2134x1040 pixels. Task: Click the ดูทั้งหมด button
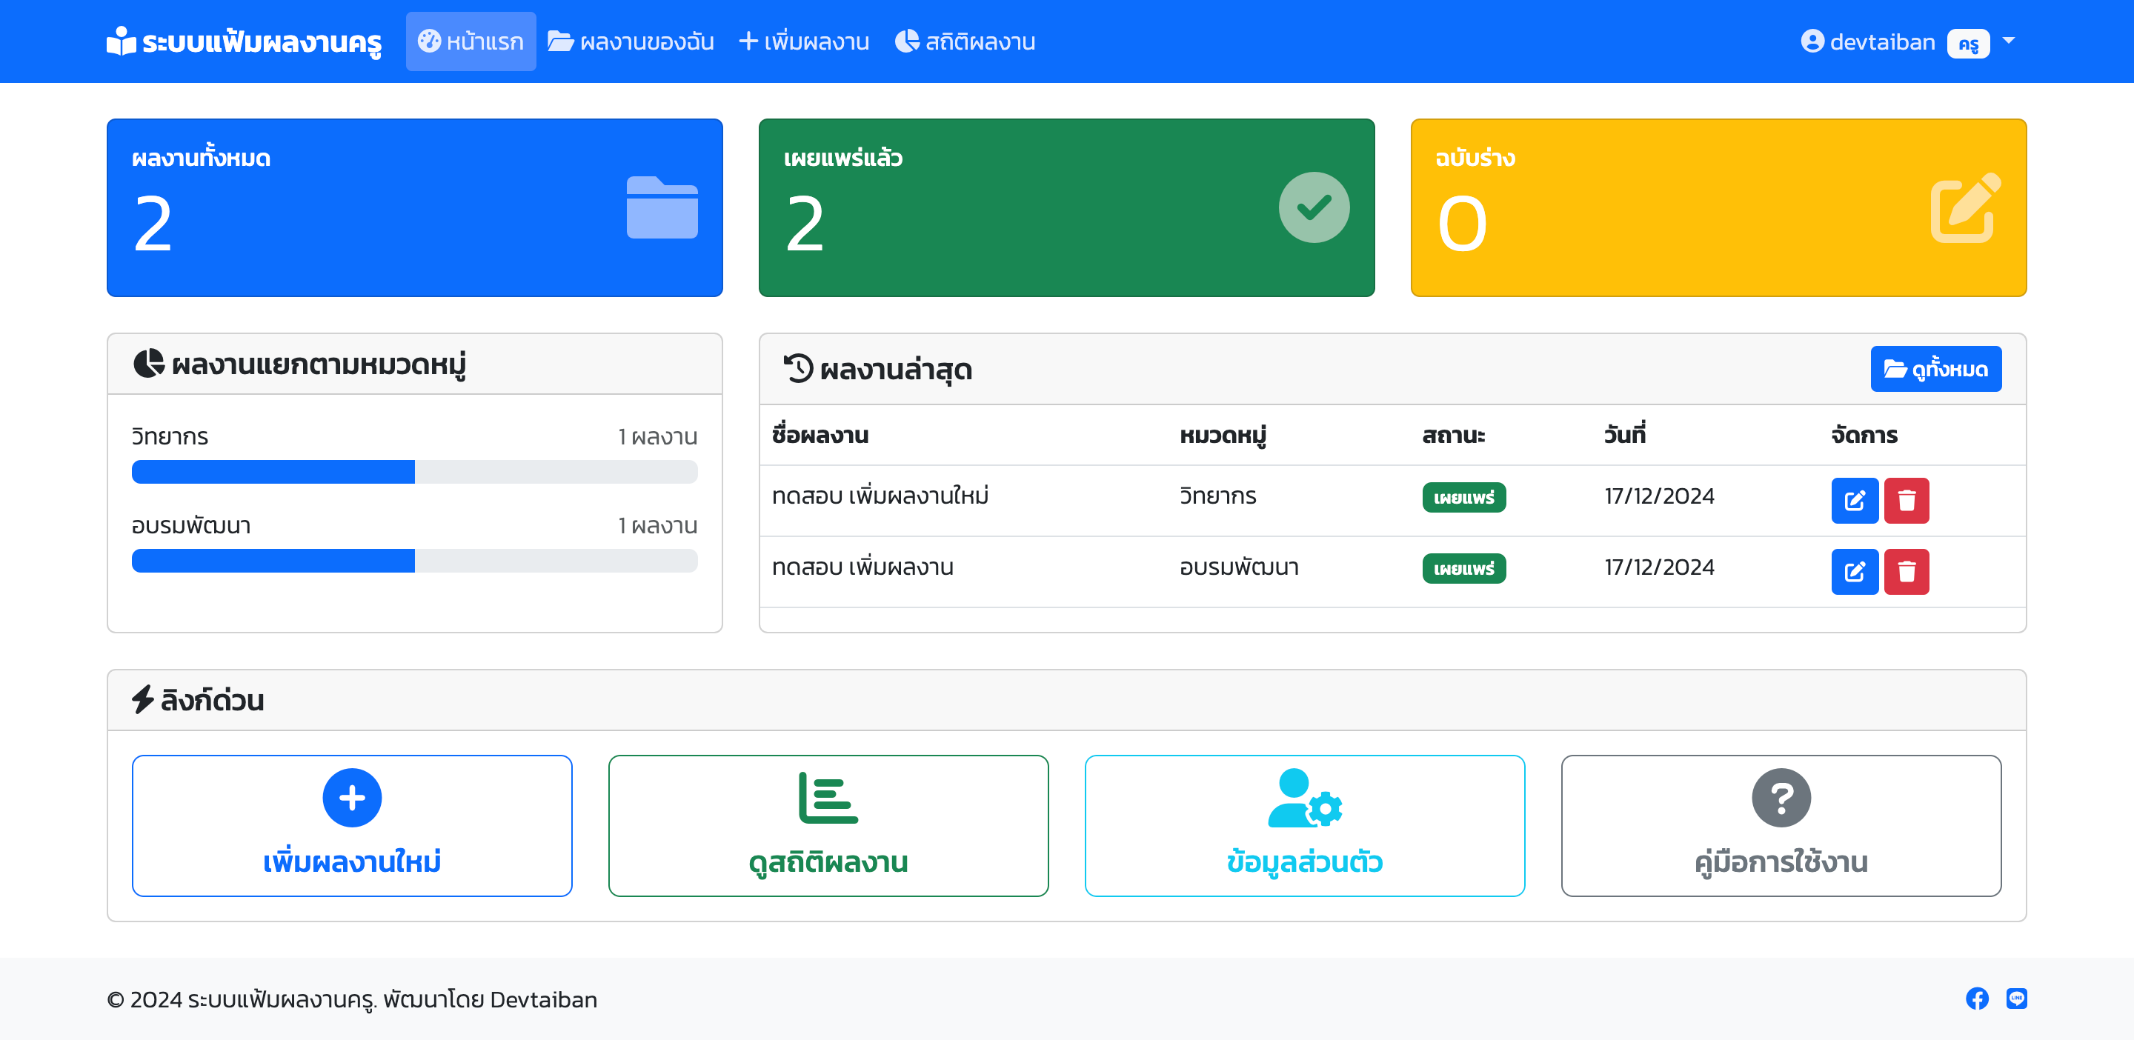[x=1935, y=368]
